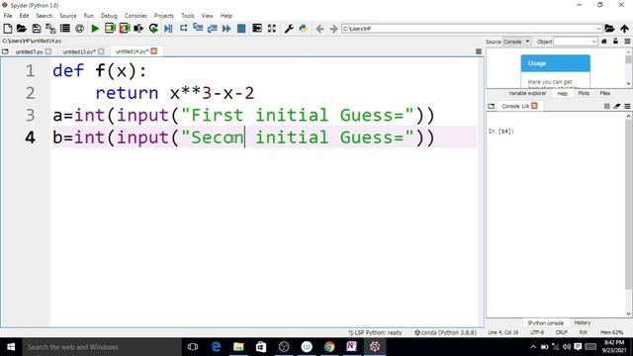
Task: Clear console with eraser icon
Action: click(x=617, y=106)
